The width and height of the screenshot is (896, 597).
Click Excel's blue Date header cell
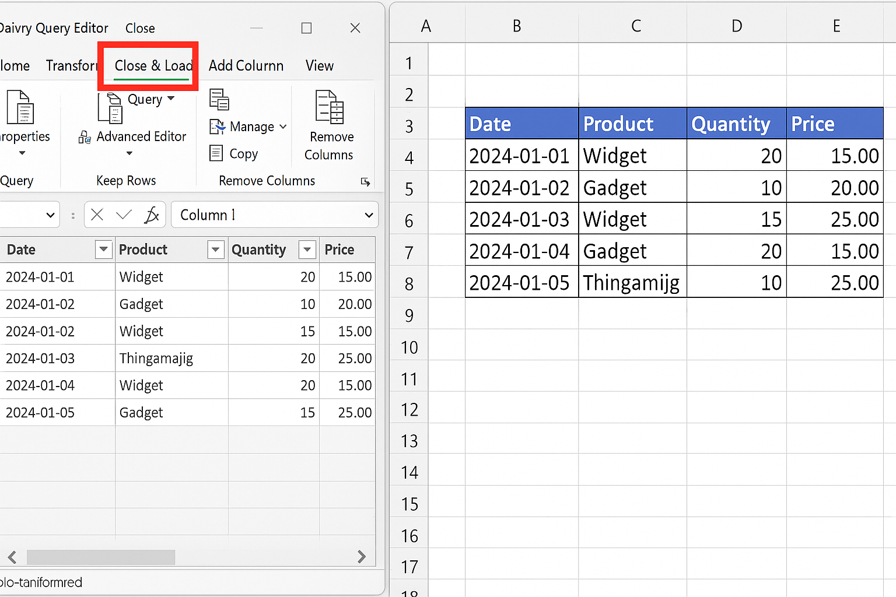[x=522, y=124]
